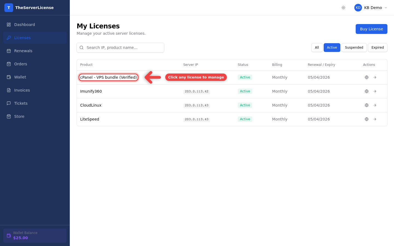Click the Renewals calendar icon
Viewport: 394px width, 246px height.
[9, 51]
